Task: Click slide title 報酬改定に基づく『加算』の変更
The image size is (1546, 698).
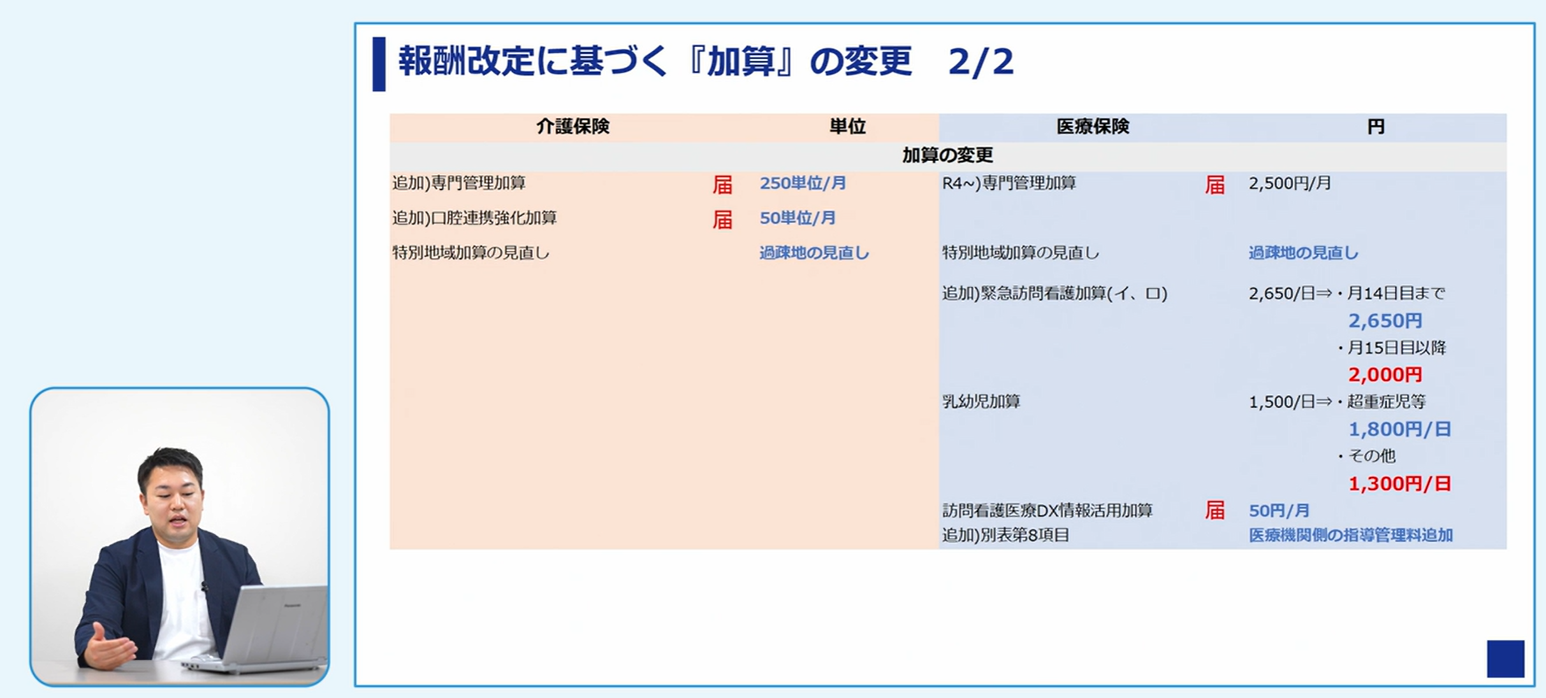Action: (x=655, y=62)
